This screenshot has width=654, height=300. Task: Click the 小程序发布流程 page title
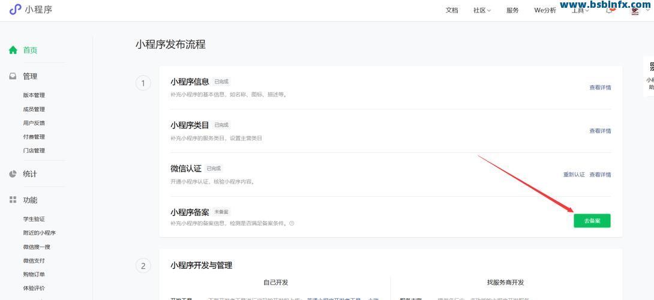(170, 44)
